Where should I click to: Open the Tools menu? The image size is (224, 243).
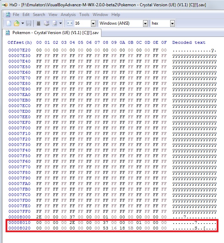[x=84, y=15]
